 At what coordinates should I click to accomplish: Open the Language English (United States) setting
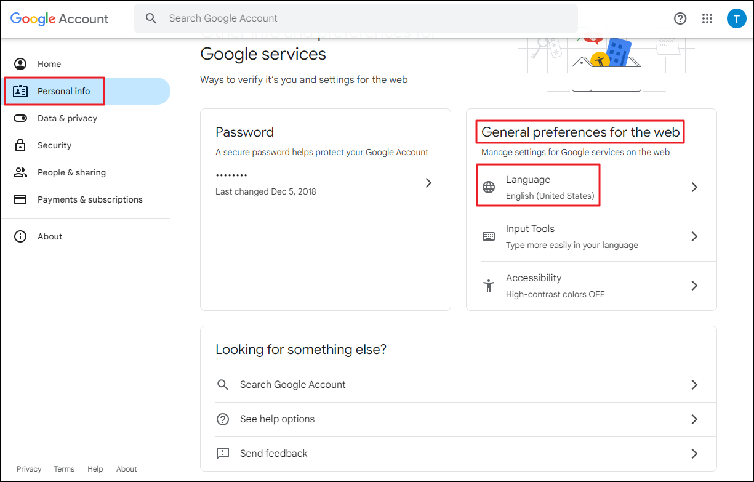tap(591, 187)
